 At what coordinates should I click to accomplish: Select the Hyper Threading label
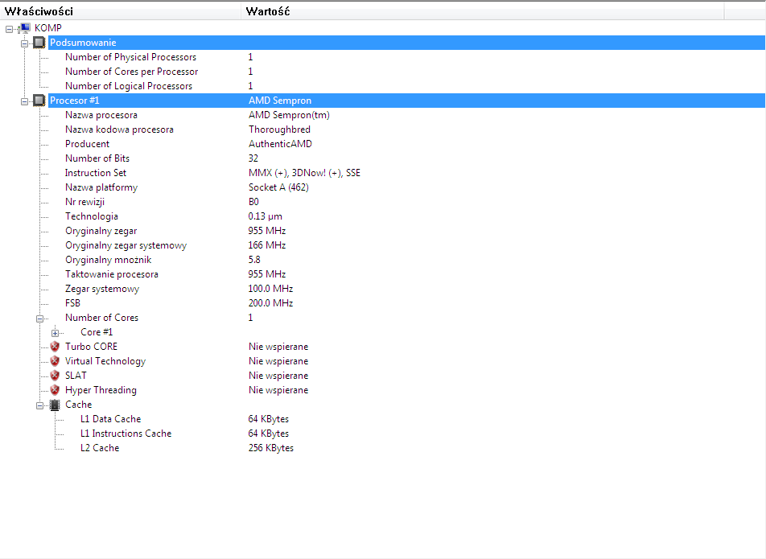(101, 390)
